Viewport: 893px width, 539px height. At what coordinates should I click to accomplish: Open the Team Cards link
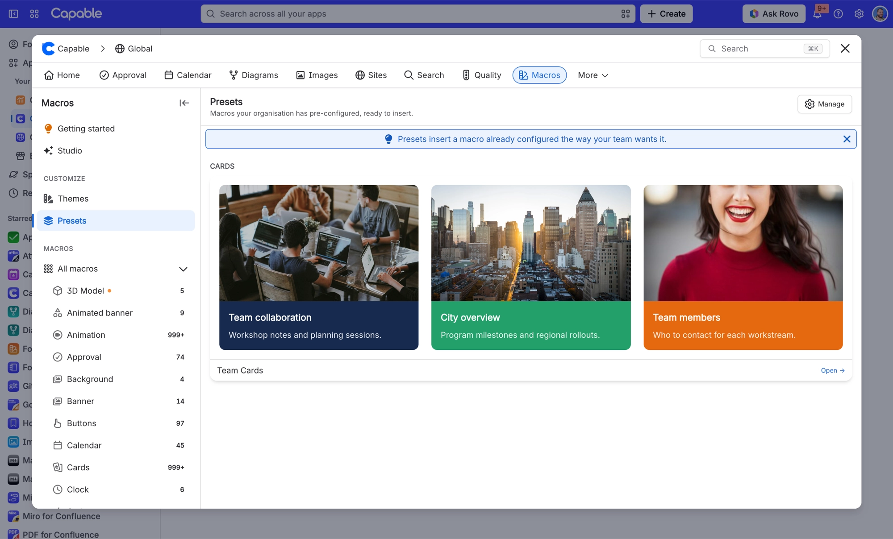tap(833, 371)
